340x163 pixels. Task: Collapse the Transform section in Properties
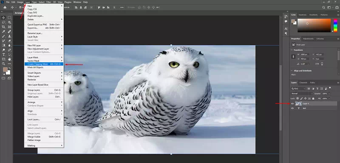coord(292,50)
